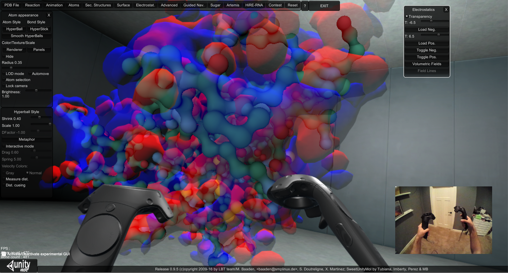Click the UnityMol logo

coord(19,266)
